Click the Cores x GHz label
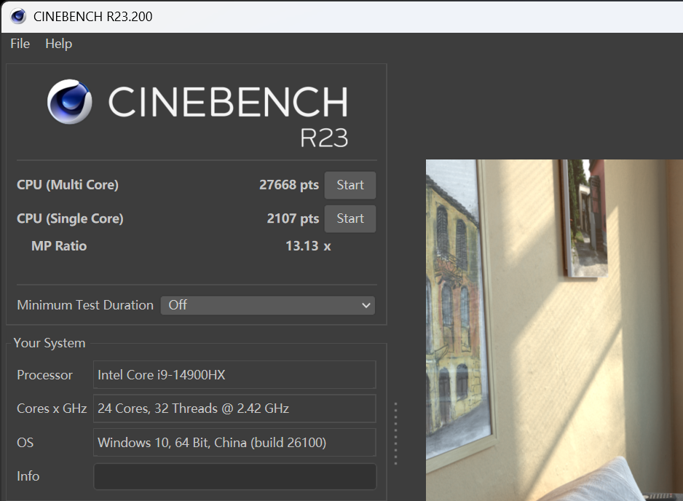The width and height of the screenshot is (683, 501). [52, 409]
